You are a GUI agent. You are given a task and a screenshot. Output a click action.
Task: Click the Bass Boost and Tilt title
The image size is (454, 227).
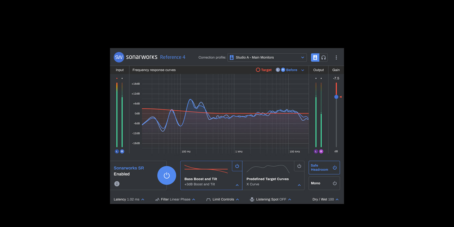(x=201, y=179)
